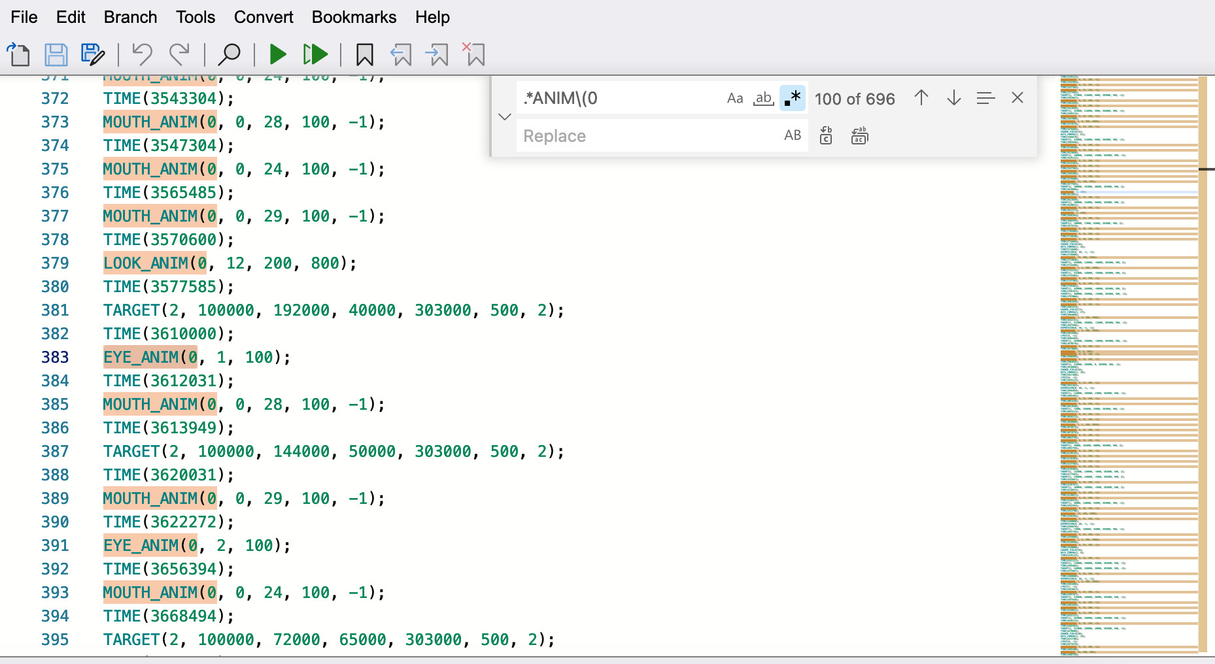Image resolution: width=1215 pixels, height=664 pixels.
Task: Replace the current match
Action: click(825, 135)
